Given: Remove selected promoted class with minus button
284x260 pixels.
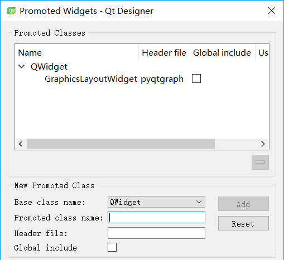Looking at the screenshot, I should [x=260, y=162].
